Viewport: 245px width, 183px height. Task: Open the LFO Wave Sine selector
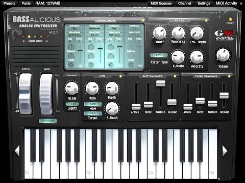pos(93,104)
